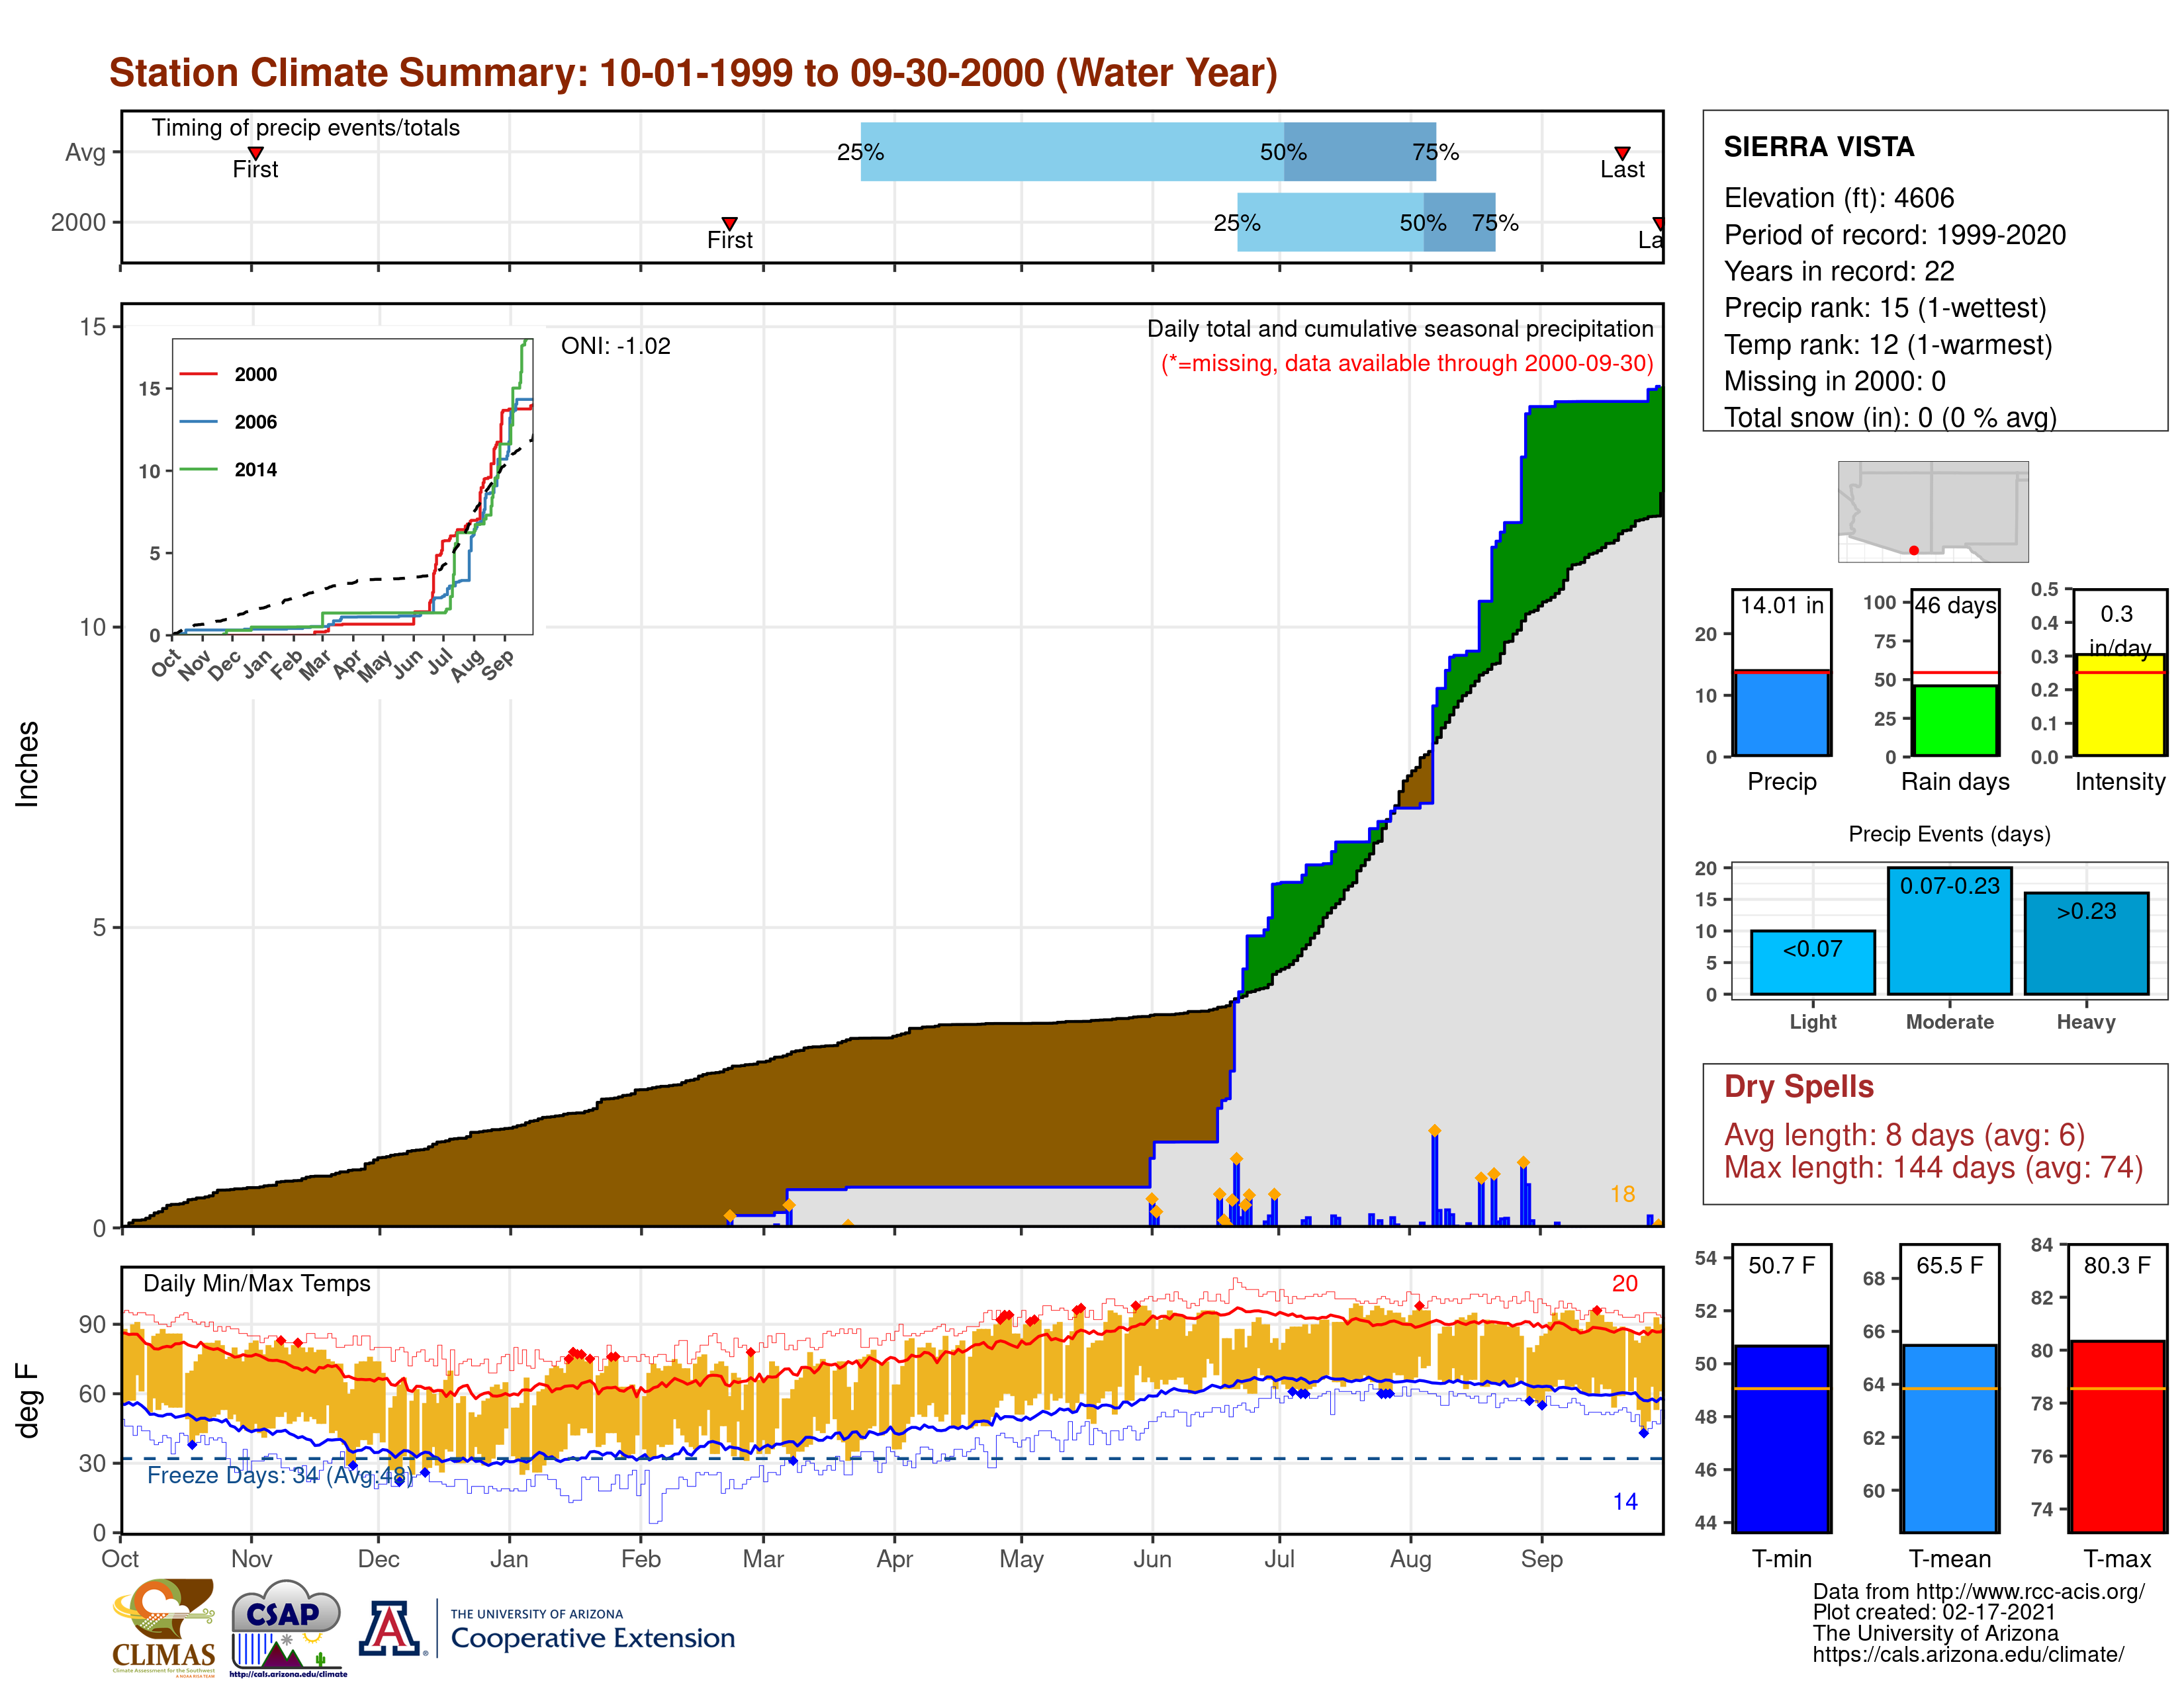Image resolution: width=2184 pixels, height=1687 pixels.
Task: Click the Arizona location map thumbnail
Action: (x=1933, y=511)
